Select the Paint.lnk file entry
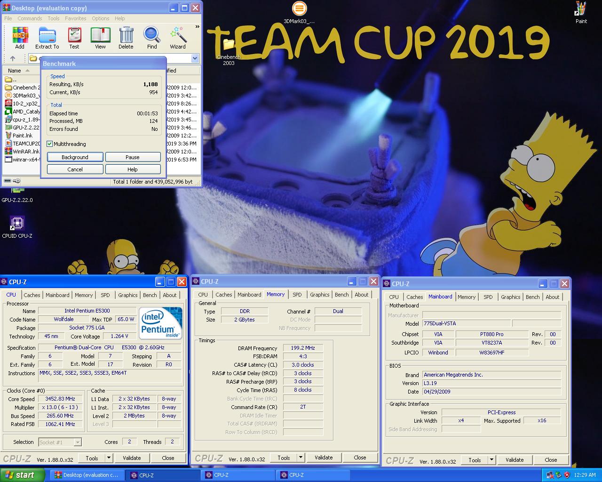 pos(19,136)
